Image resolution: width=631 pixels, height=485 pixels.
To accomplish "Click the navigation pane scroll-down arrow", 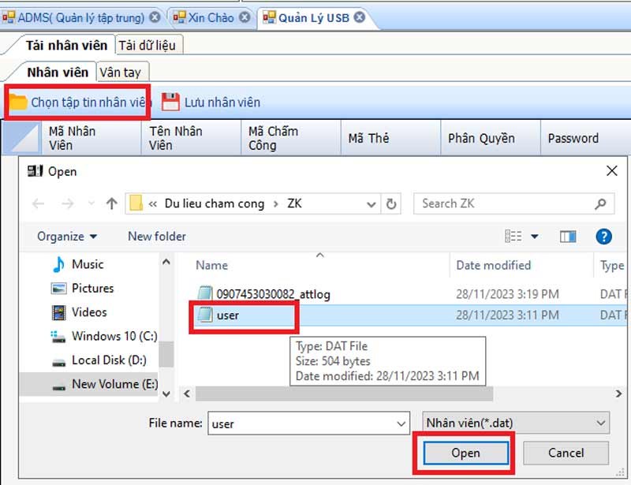I will [x=166, y=394].
